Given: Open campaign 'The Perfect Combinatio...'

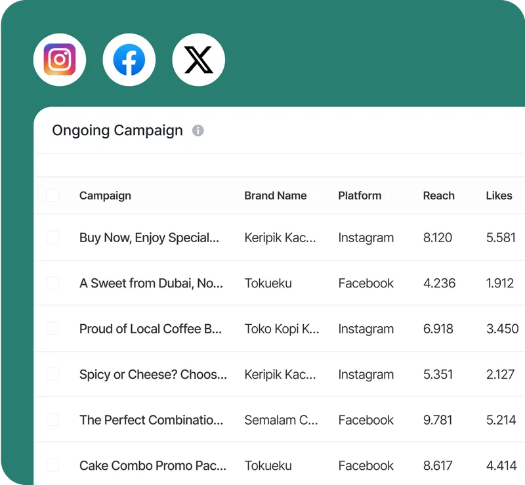Looking at the screenshot, I should 151,420.
